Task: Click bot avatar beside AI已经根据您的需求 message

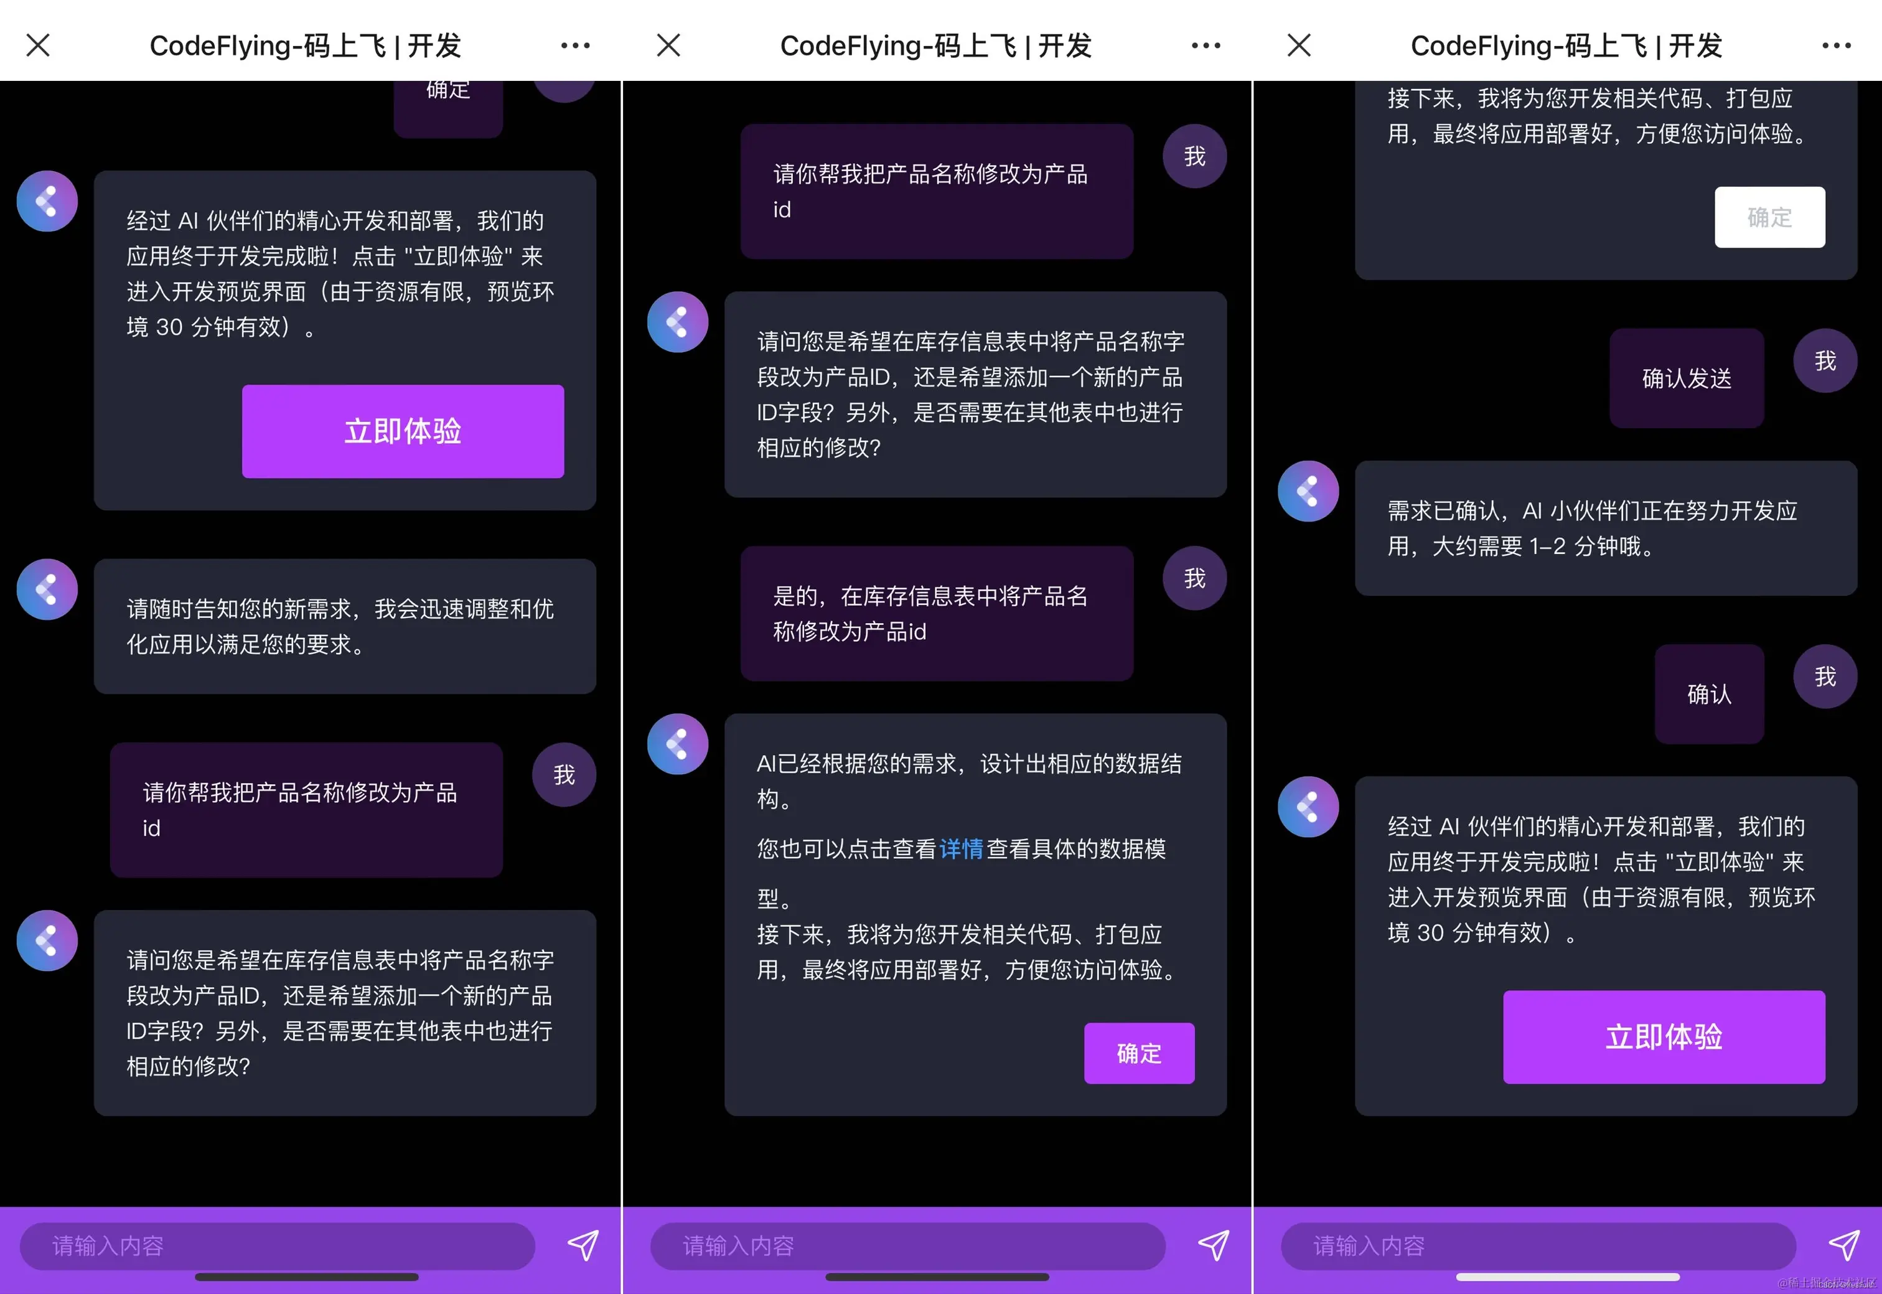Action: (678, 744)
